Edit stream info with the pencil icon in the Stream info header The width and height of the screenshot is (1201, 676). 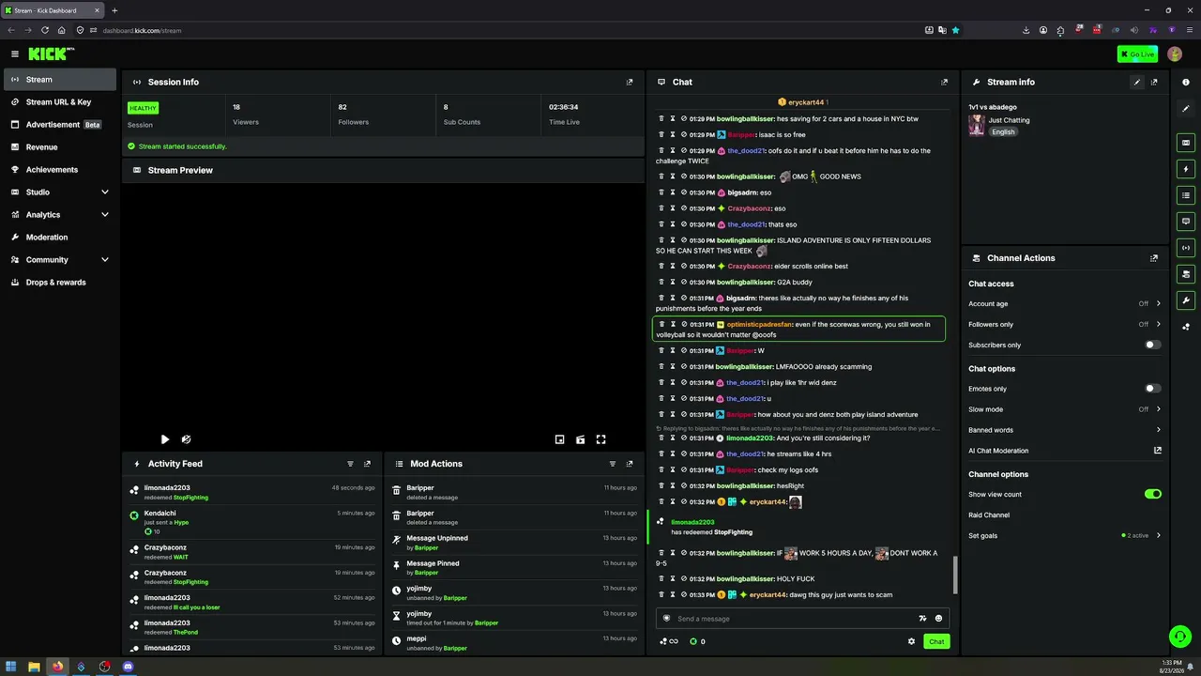click(x=1137, y=82)
